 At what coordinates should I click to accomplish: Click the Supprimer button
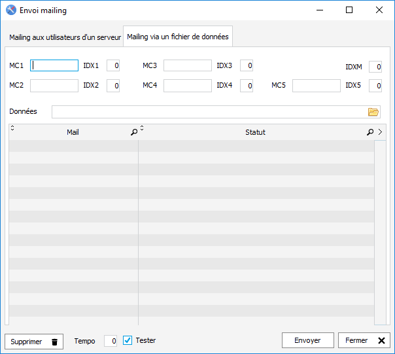click(x=34, y=341)
